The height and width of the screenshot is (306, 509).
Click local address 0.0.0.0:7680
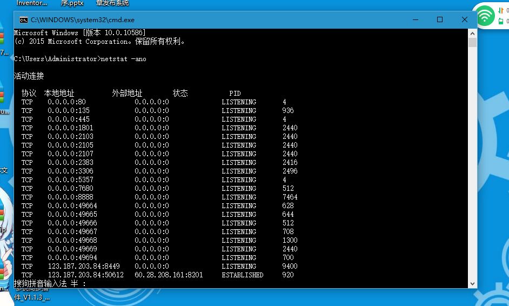[70, 188]
